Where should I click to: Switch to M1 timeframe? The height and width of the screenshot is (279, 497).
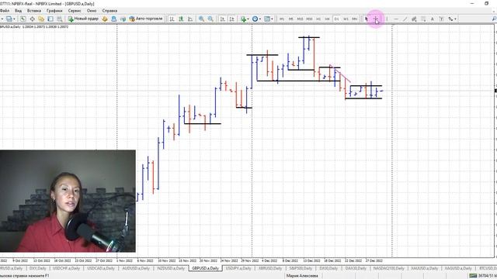tap(282, 19)
